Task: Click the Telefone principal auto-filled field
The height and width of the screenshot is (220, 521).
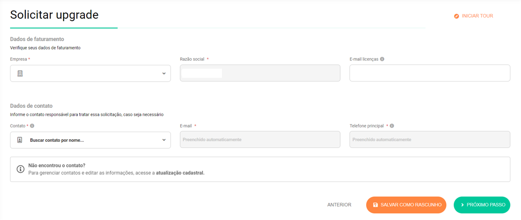Action: point(429,139)
